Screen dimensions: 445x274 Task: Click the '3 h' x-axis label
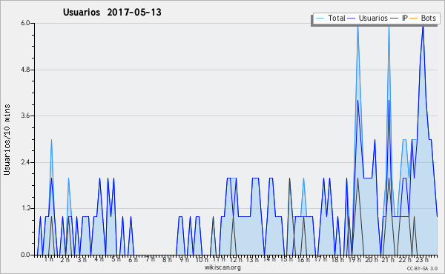tap(82, 260)
